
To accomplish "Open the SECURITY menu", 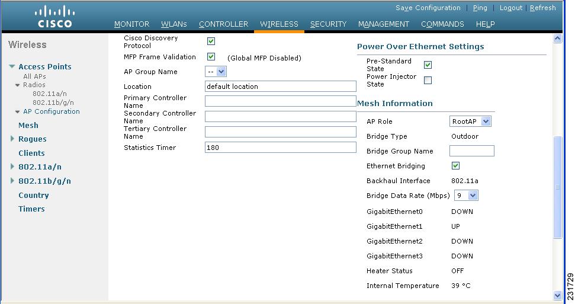I will (328, 24).
